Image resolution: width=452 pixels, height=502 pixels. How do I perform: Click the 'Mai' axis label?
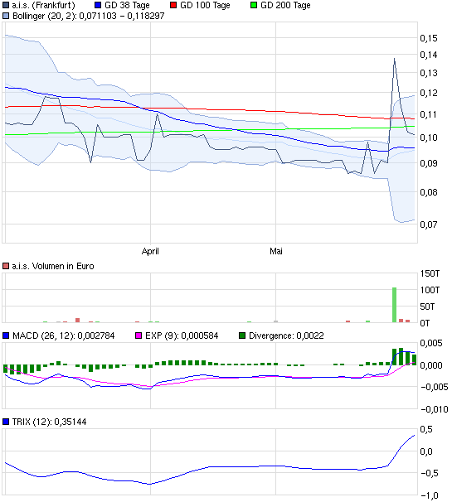tap(276, 251)
